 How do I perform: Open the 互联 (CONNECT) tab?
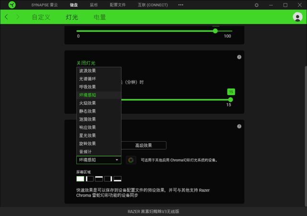click(153, 5)
